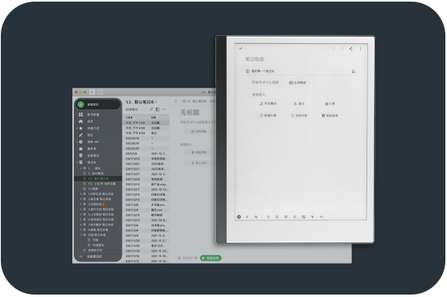Tap 应用模板 on the tablet
447x297 pixels.
coord(297,82)
